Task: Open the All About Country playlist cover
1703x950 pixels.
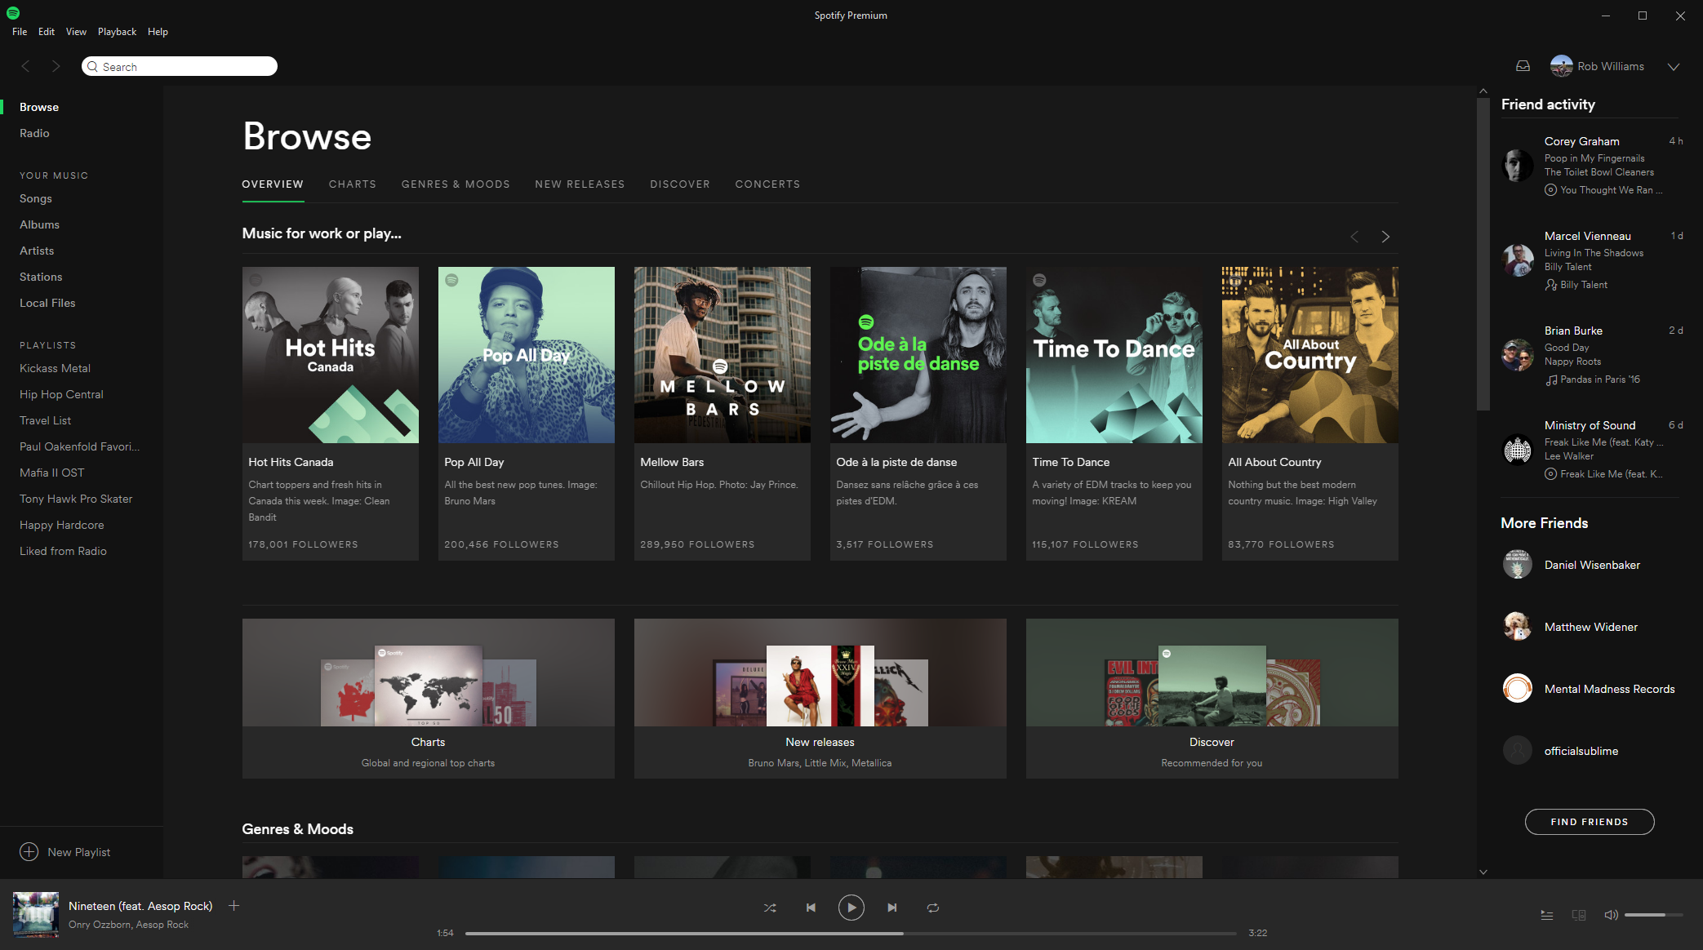Action: click(1310, 355)
